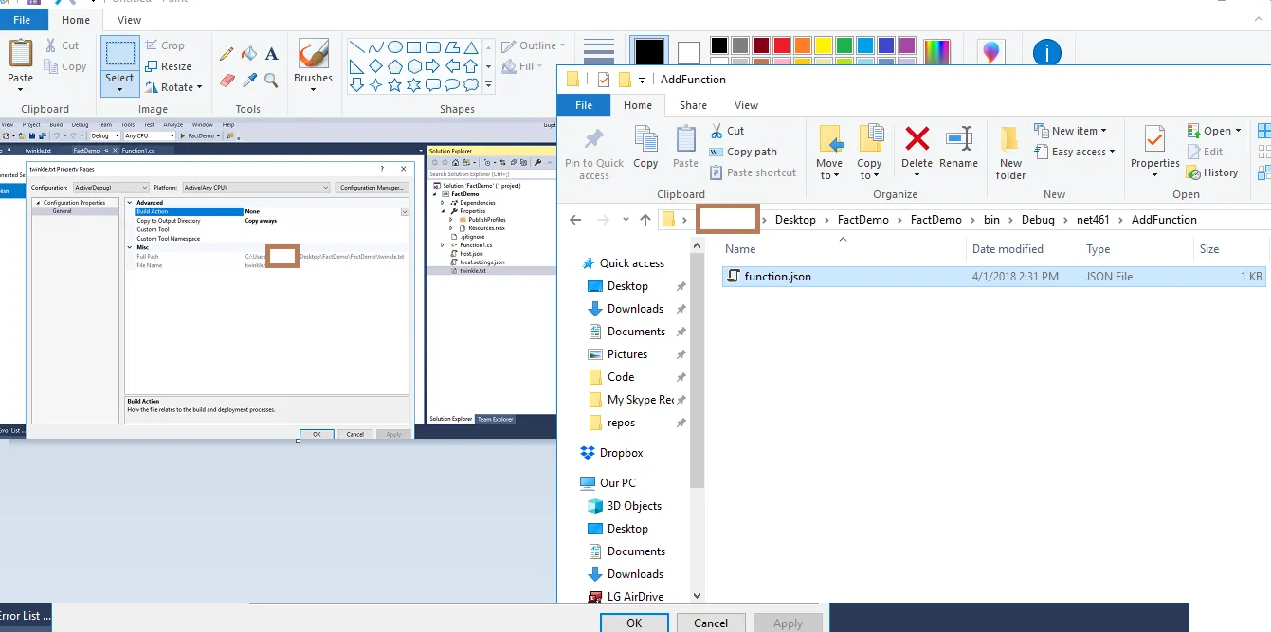Choose the Text tool in Paint
The image size is (1271, 632).
pyautogui.click(x=271, y=54)
